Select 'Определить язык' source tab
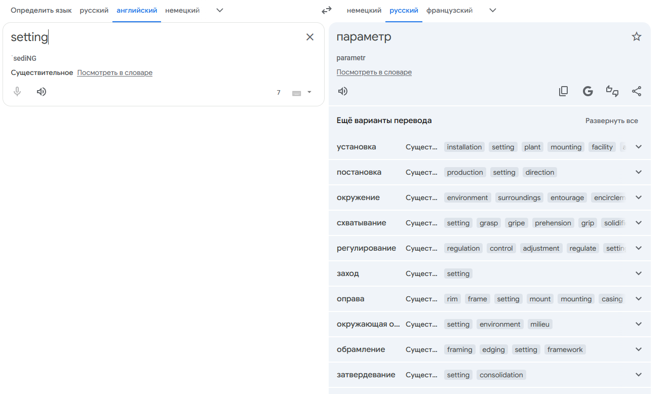 click(x=41, y=10)
